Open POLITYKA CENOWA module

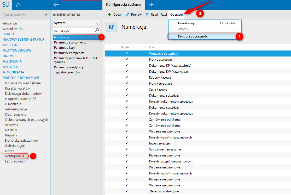[16, 50]
